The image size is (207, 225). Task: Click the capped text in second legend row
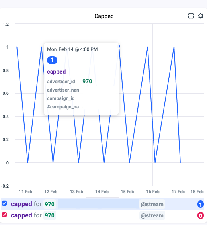21,215
